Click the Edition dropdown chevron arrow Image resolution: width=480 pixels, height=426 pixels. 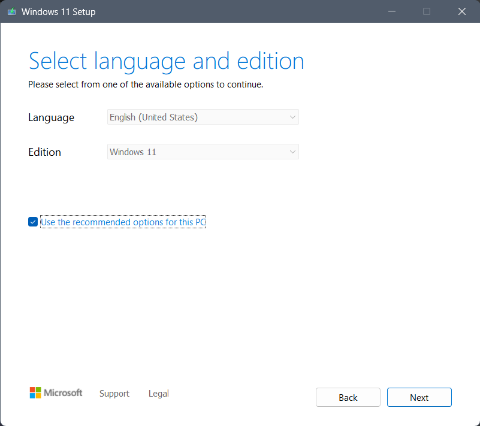pyautogui.click(x=292, y=152)
